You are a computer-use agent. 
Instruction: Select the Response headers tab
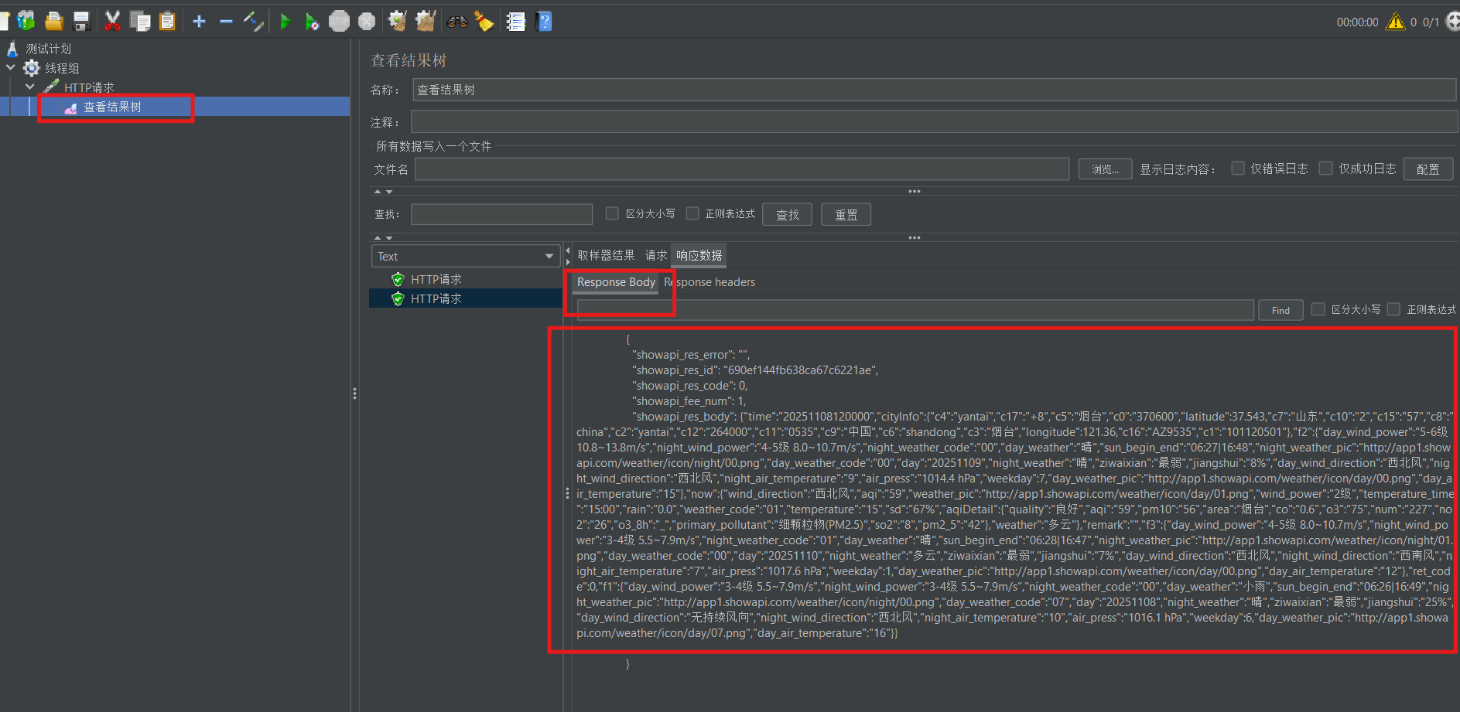[709, 282]
